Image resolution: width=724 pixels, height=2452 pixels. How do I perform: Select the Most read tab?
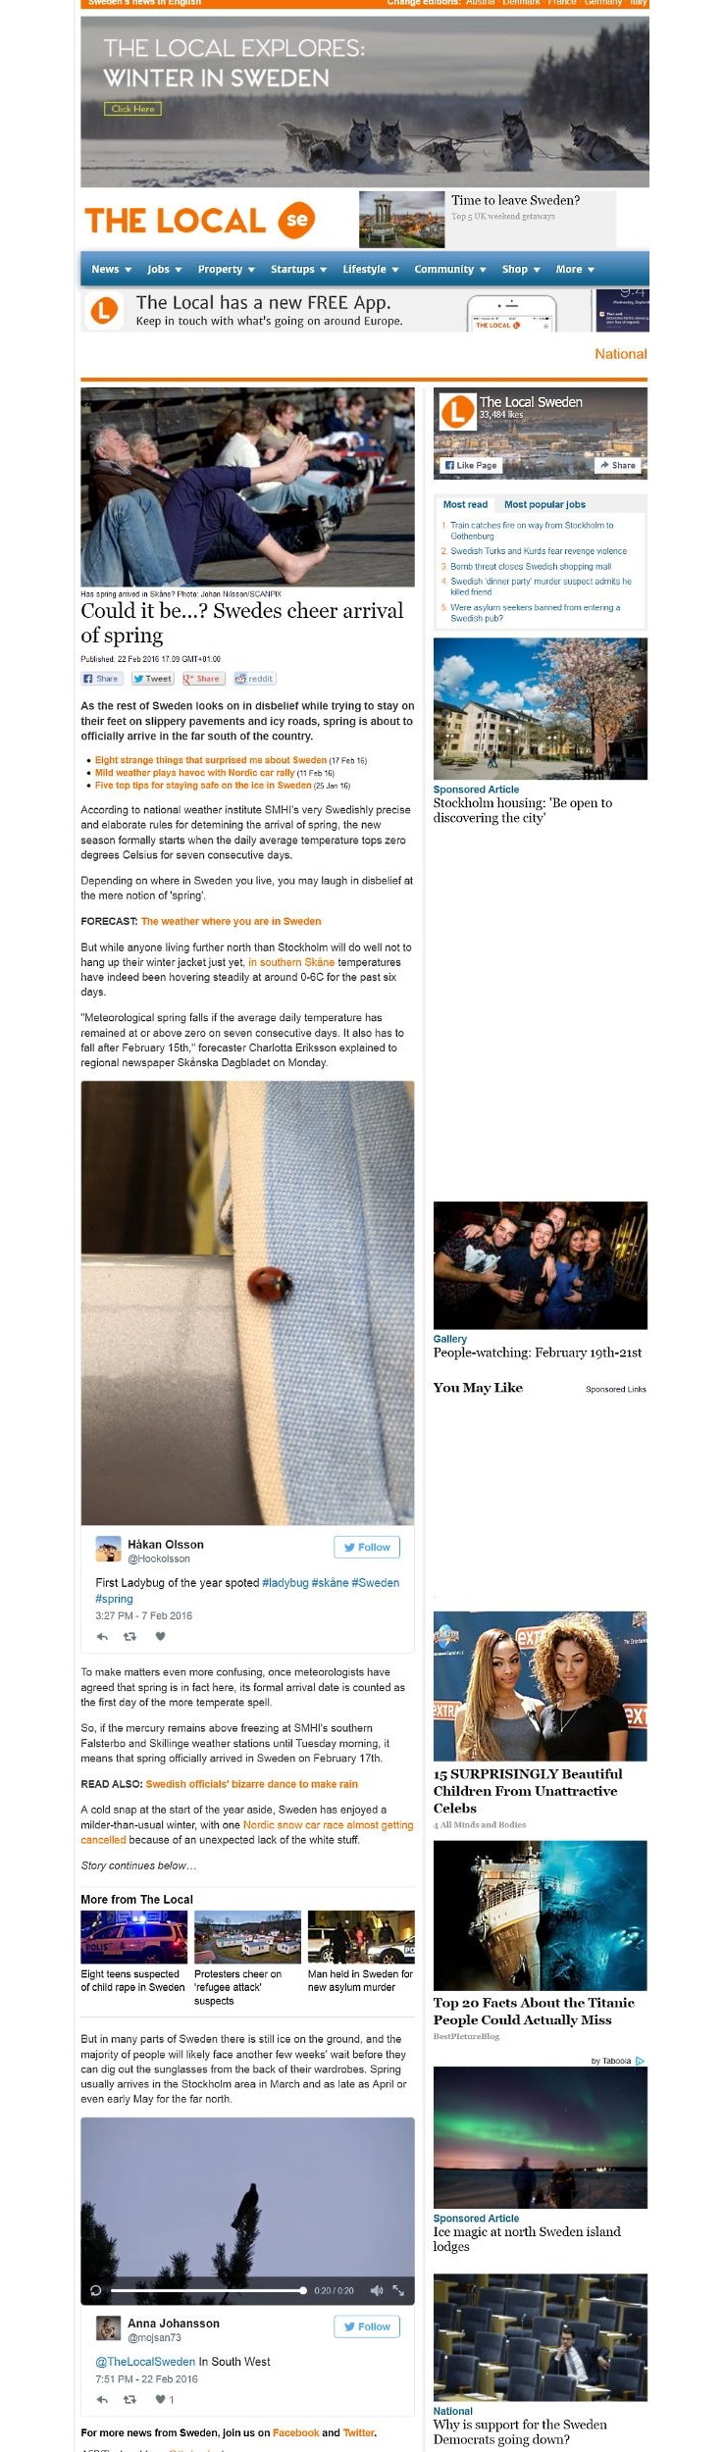(x=465, y=504)
